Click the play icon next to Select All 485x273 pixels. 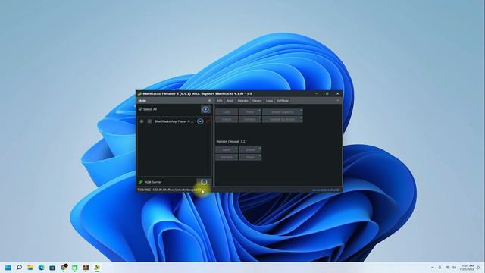pyautogui.click(x=205, y=109)
